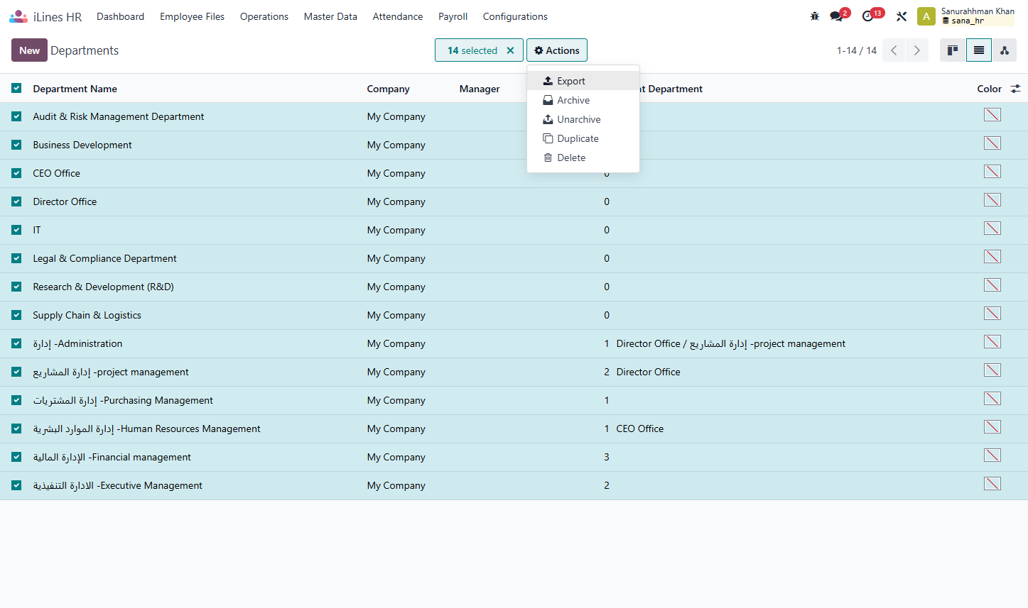Open the Payroll menu
This screenshot has width=1028, height=608.
pyautogui.click(x=453, y=16)
